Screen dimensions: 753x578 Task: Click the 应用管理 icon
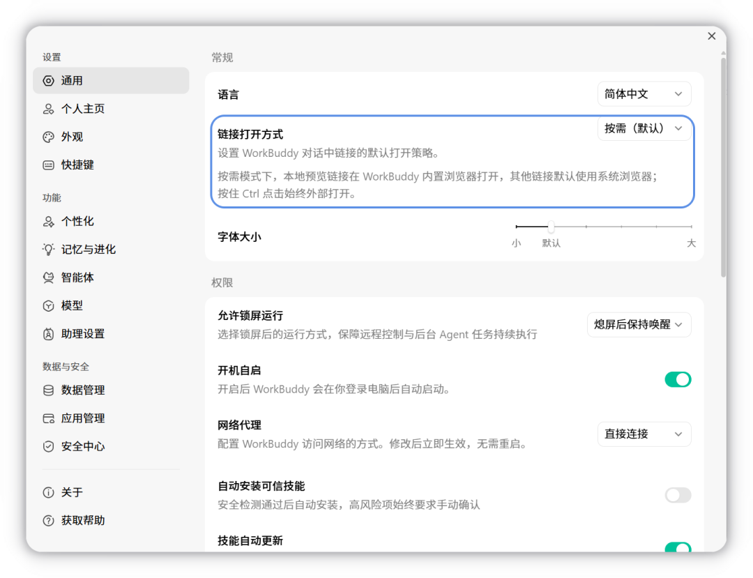coord(49,418)
